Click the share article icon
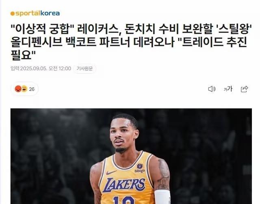260x204 pixels. click(245, 89)
